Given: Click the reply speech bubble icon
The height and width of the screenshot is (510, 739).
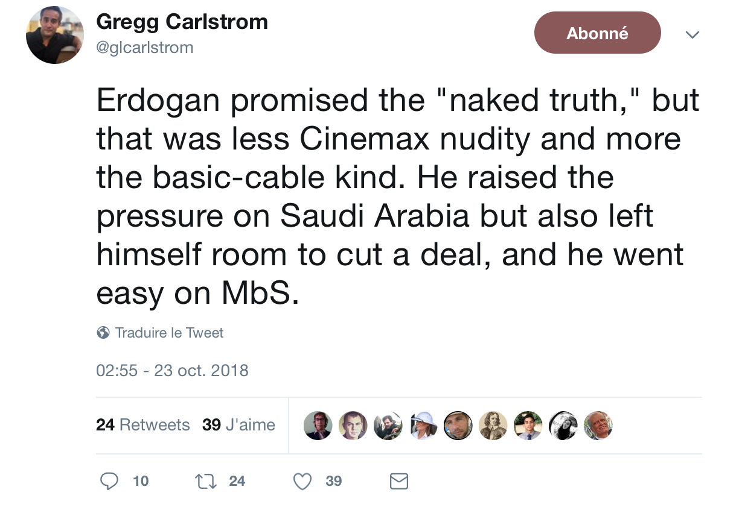Looking at the screenshot, I should coord(108,480).
